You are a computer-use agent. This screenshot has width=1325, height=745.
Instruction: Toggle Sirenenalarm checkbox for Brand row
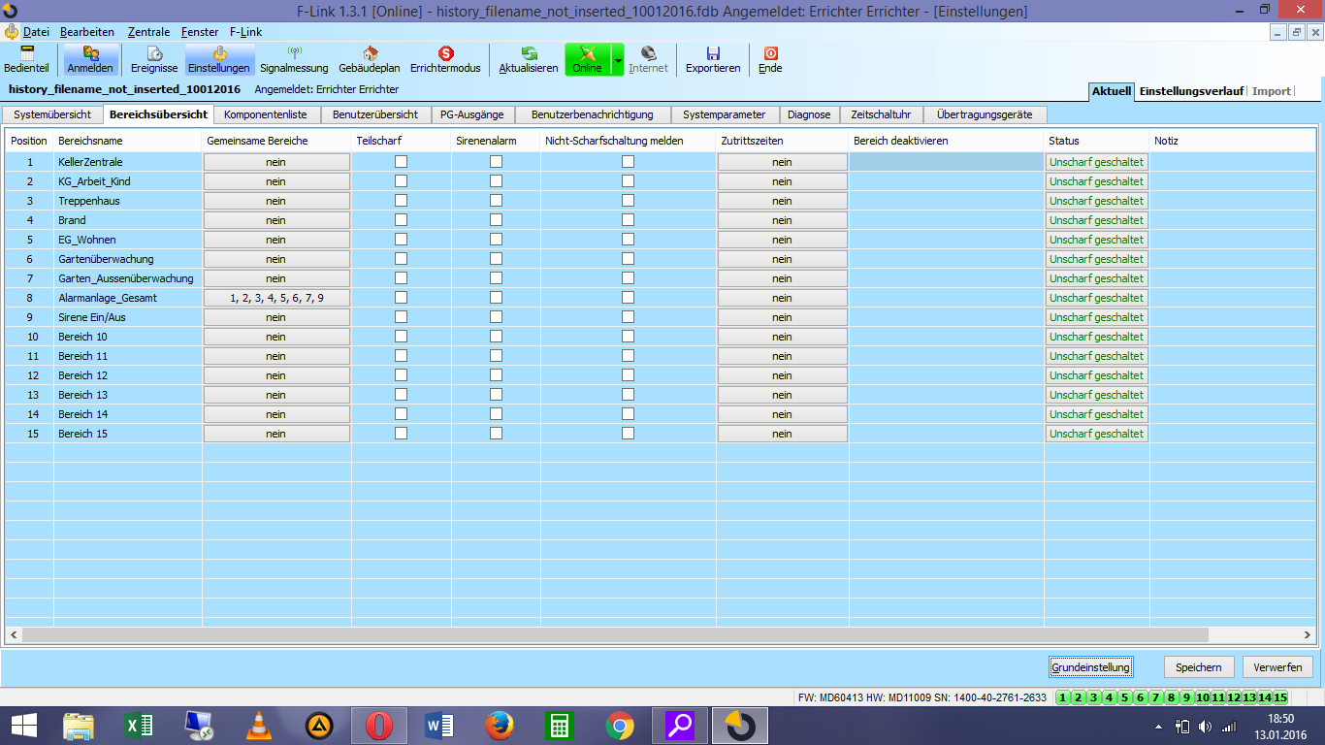pos(496,220)
